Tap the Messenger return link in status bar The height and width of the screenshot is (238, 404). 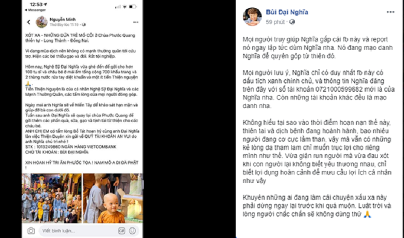[x=35, y=10]
